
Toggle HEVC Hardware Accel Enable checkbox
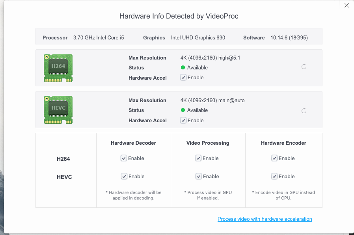(183, 120)
